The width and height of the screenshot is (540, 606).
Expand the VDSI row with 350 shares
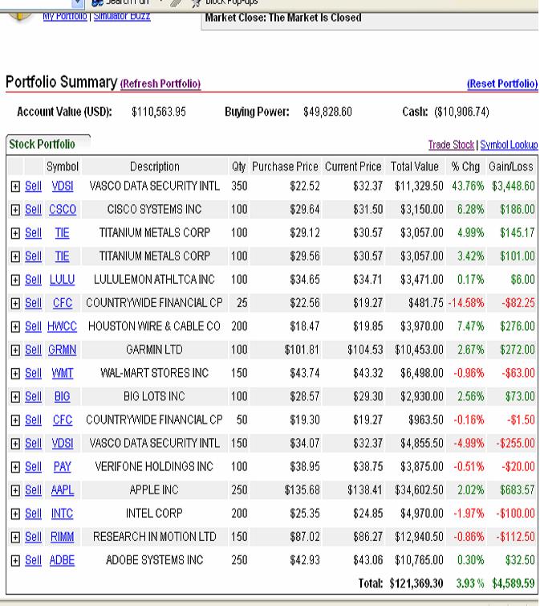pyautogui.click(x=15, y=186)
